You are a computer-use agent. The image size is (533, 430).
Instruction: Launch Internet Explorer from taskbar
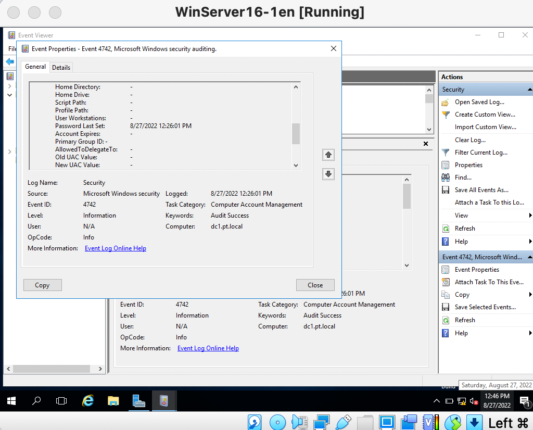88,401
